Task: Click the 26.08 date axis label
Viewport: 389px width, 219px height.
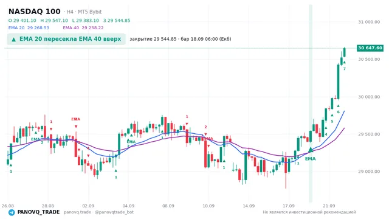Action: (x=8, y=206)
